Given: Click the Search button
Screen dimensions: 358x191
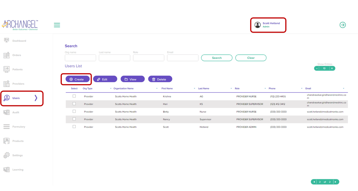Looking at the screenshot, I should 217,58.
